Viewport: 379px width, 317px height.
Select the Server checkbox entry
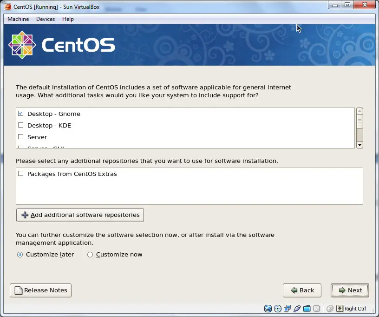[20, 137]
